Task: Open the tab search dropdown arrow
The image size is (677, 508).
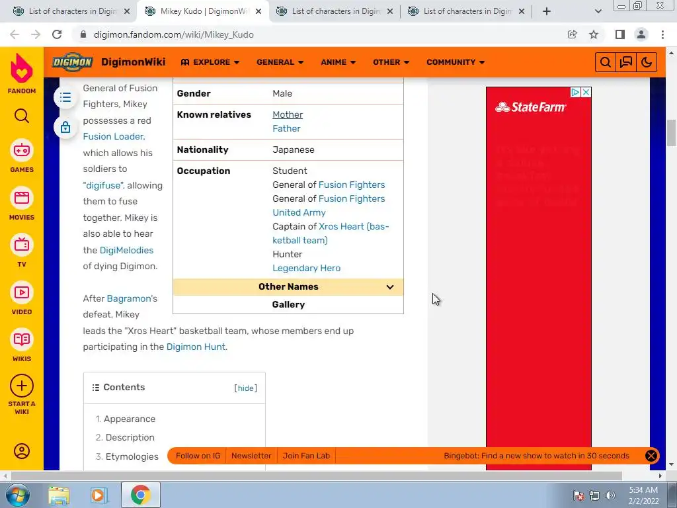Action: (598, 11)
